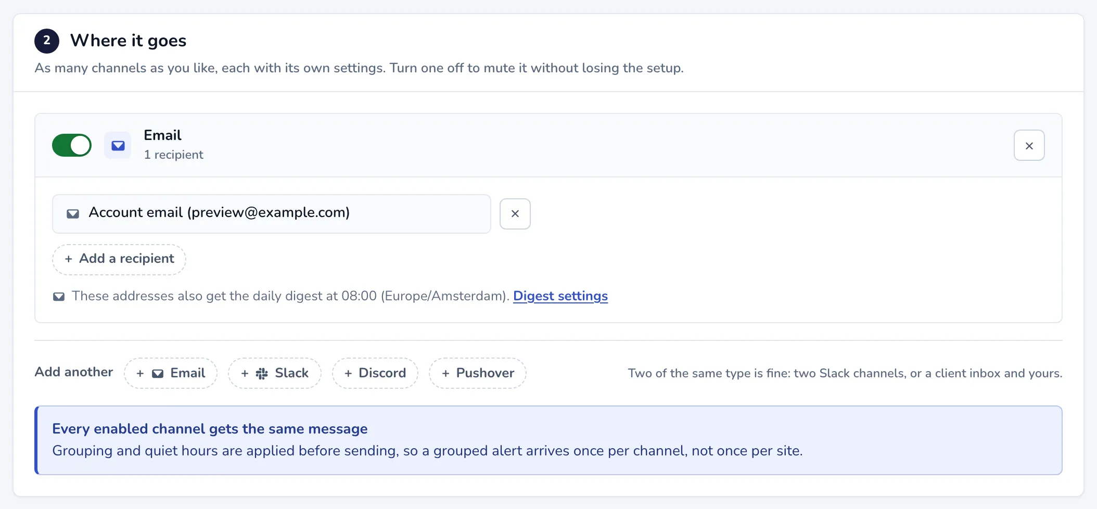Add a Pushover channel
Screen dimensions: 1097x509
pyautogui.click(x=477, y=373)
